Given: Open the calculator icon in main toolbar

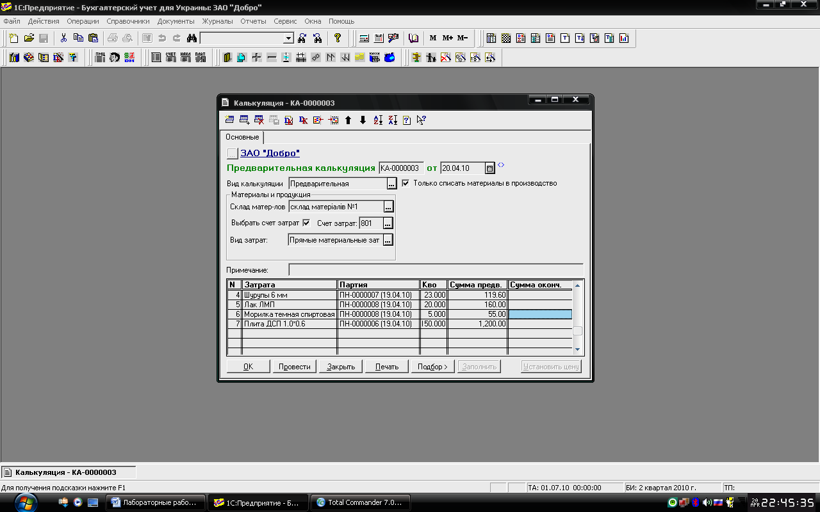Looking at the screenshot, I should 364,38.
